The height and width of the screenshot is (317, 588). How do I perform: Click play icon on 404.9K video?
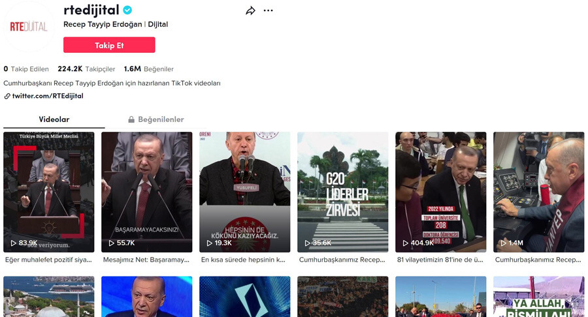pyautogui.click(x=405, y=243)
